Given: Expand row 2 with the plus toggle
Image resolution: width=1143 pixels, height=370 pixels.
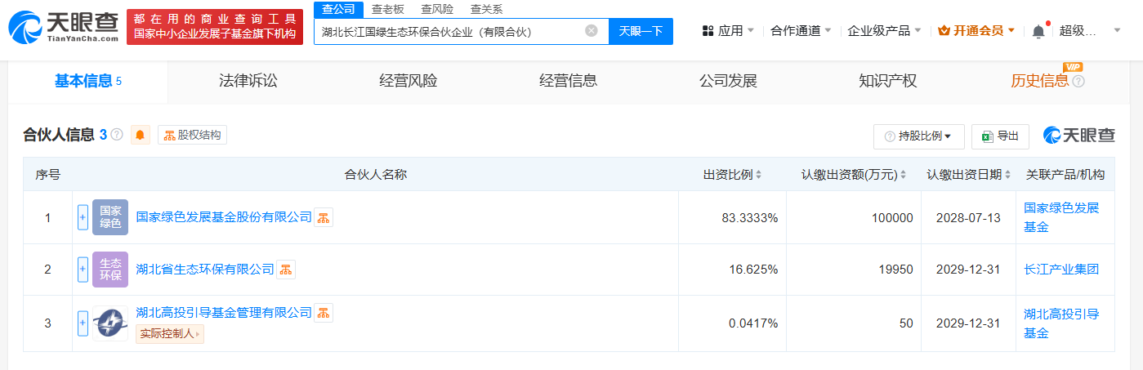Looking at the screenshot, I should 83,270.
